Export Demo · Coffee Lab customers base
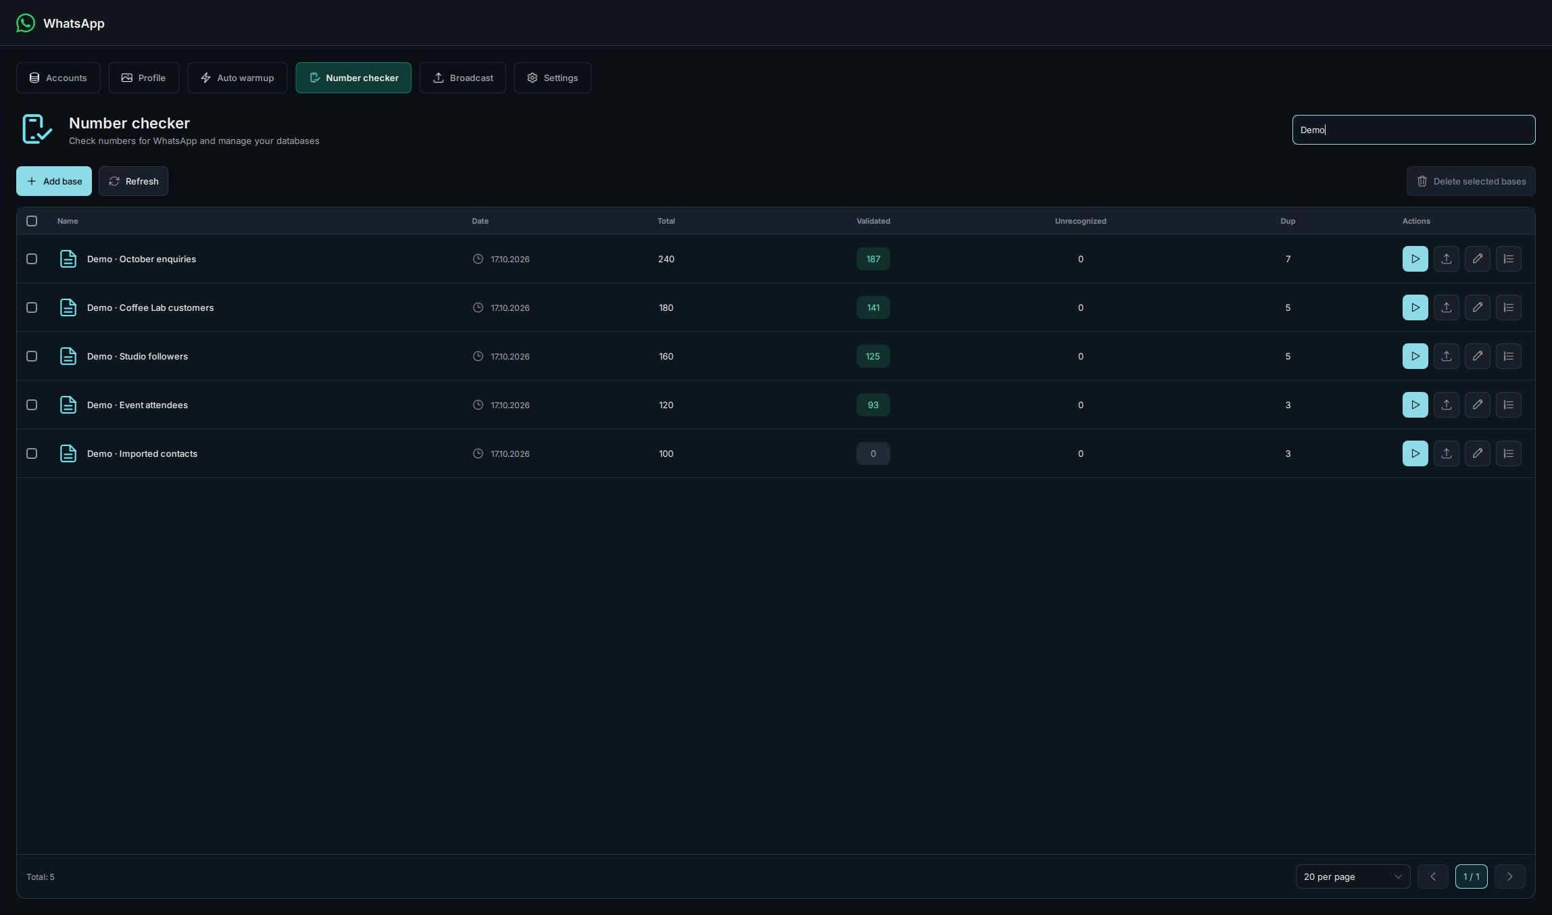 [x=1446, y=307]
